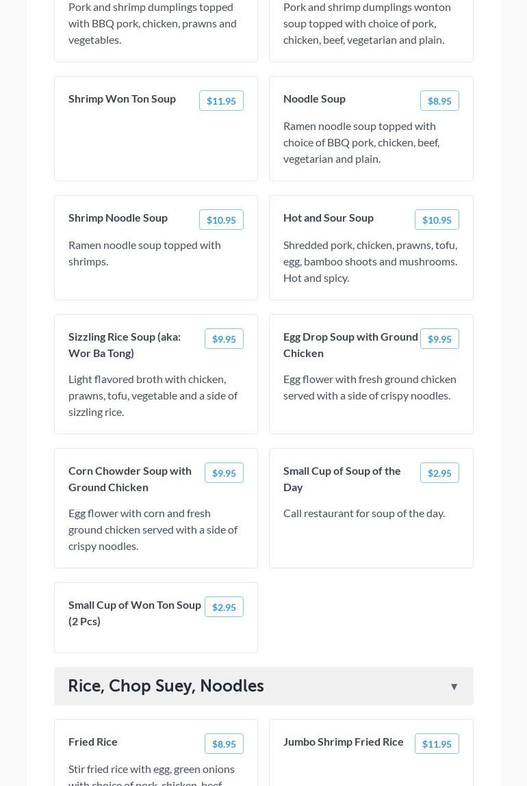Screen dimensions: 527x786
Task: Open the Shrimp Won Ton Soup item
Action: pos(122,99)
